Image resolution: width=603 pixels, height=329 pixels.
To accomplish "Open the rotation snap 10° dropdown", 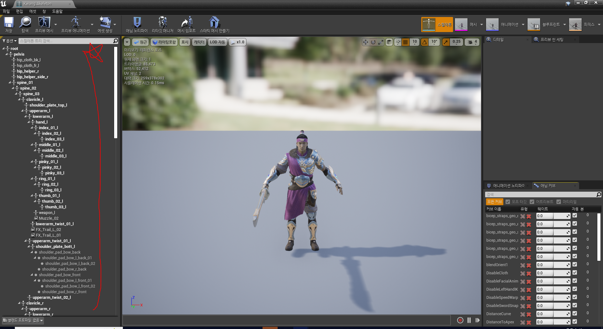I will tap(434, 42).
